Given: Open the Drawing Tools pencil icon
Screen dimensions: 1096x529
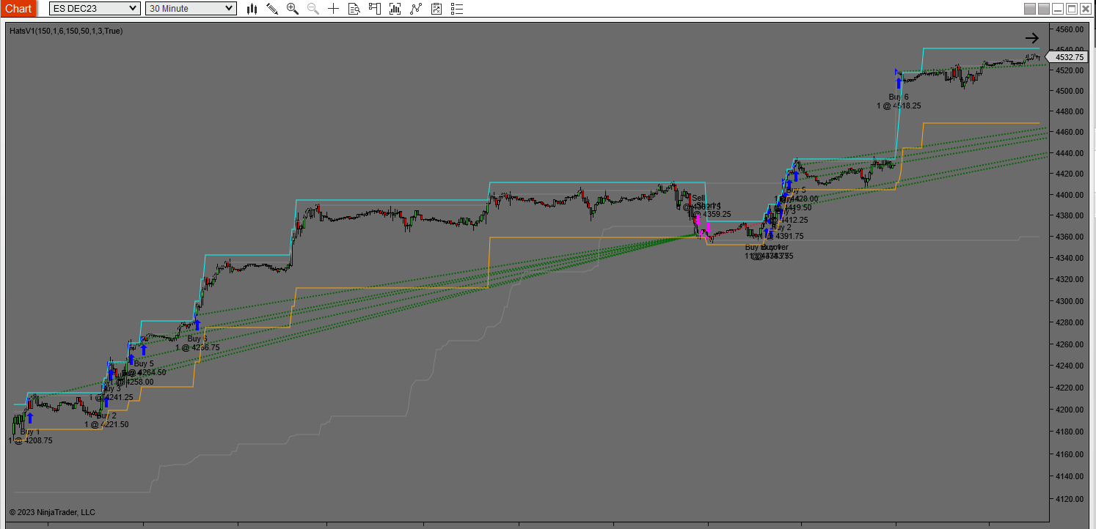Looking at the screenshot, I should pyautogui.click(x=271, y=9).
